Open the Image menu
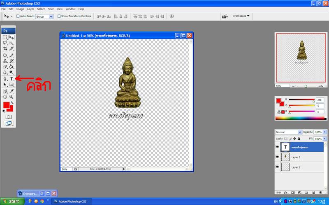 tap(20, 9)
